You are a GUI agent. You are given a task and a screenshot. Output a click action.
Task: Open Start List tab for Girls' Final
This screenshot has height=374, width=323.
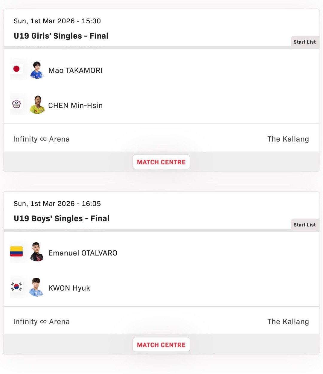[304, 42]
